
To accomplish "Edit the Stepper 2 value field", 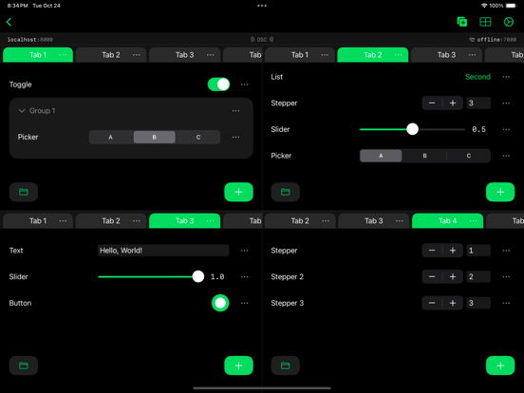I will (478, 276).
